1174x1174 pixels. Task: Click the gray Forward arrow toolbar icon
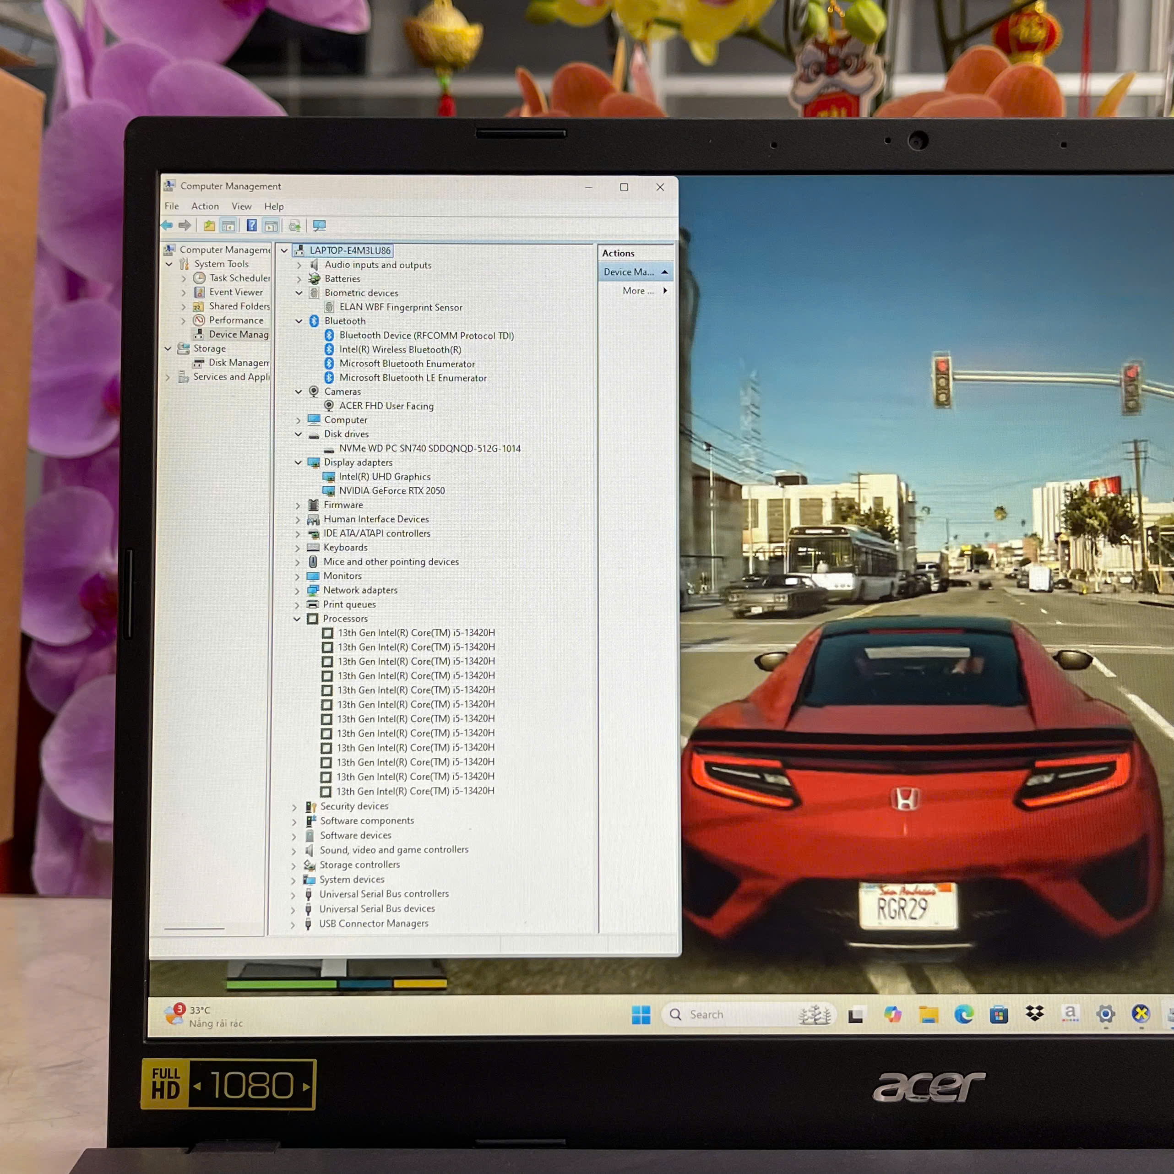click(x=185, y=225)
